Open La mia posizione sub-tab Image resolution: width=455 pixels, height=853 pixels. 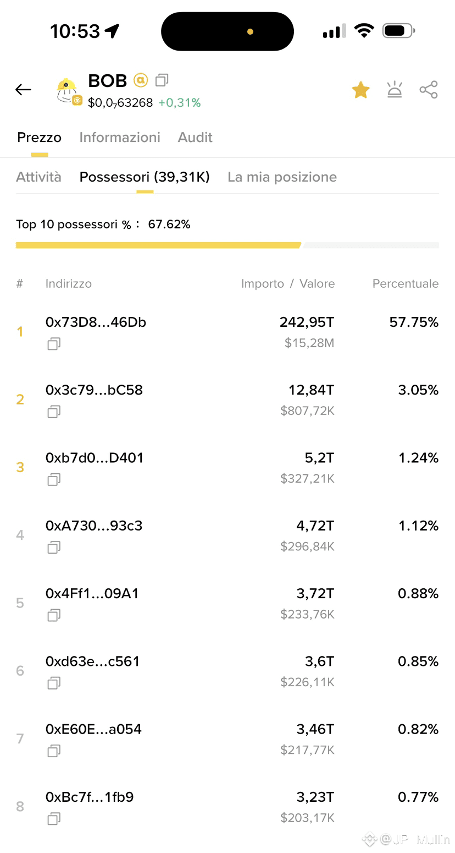coord(282,177)
